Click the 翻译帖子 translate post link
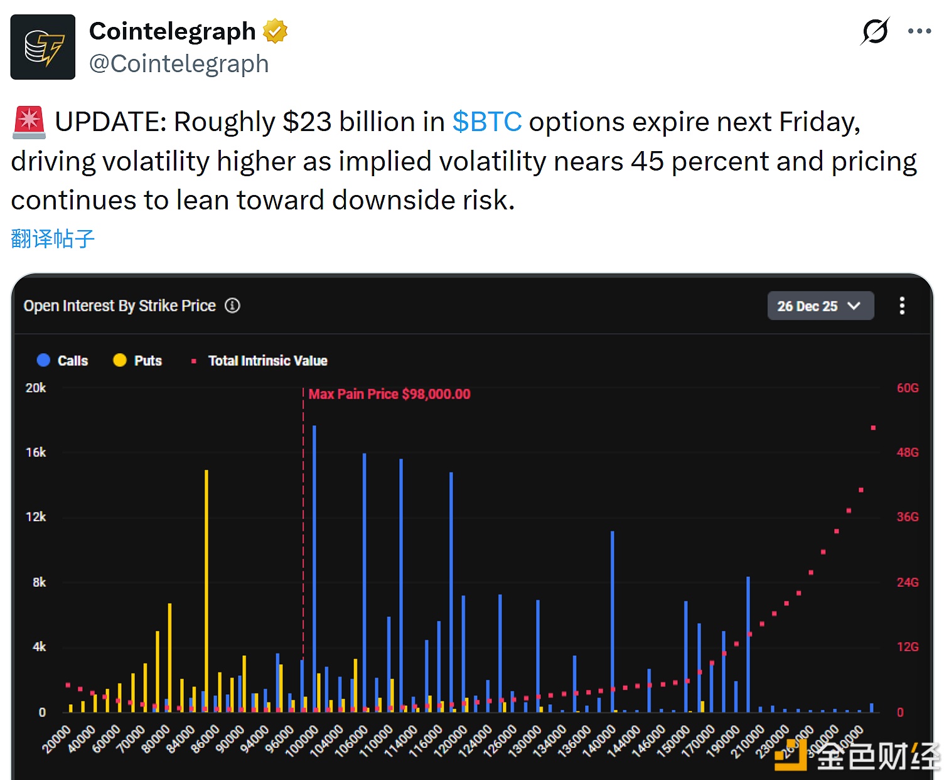 click(53, 239)
